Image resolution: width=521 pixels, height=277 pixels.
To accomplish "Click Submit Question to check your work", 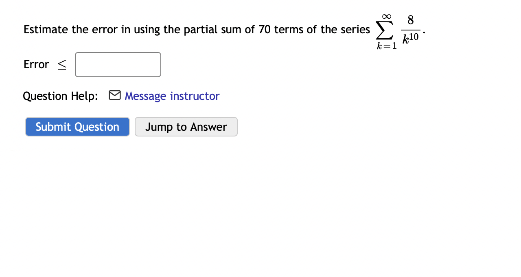I will pyautogui.click(x=77, y=127).
